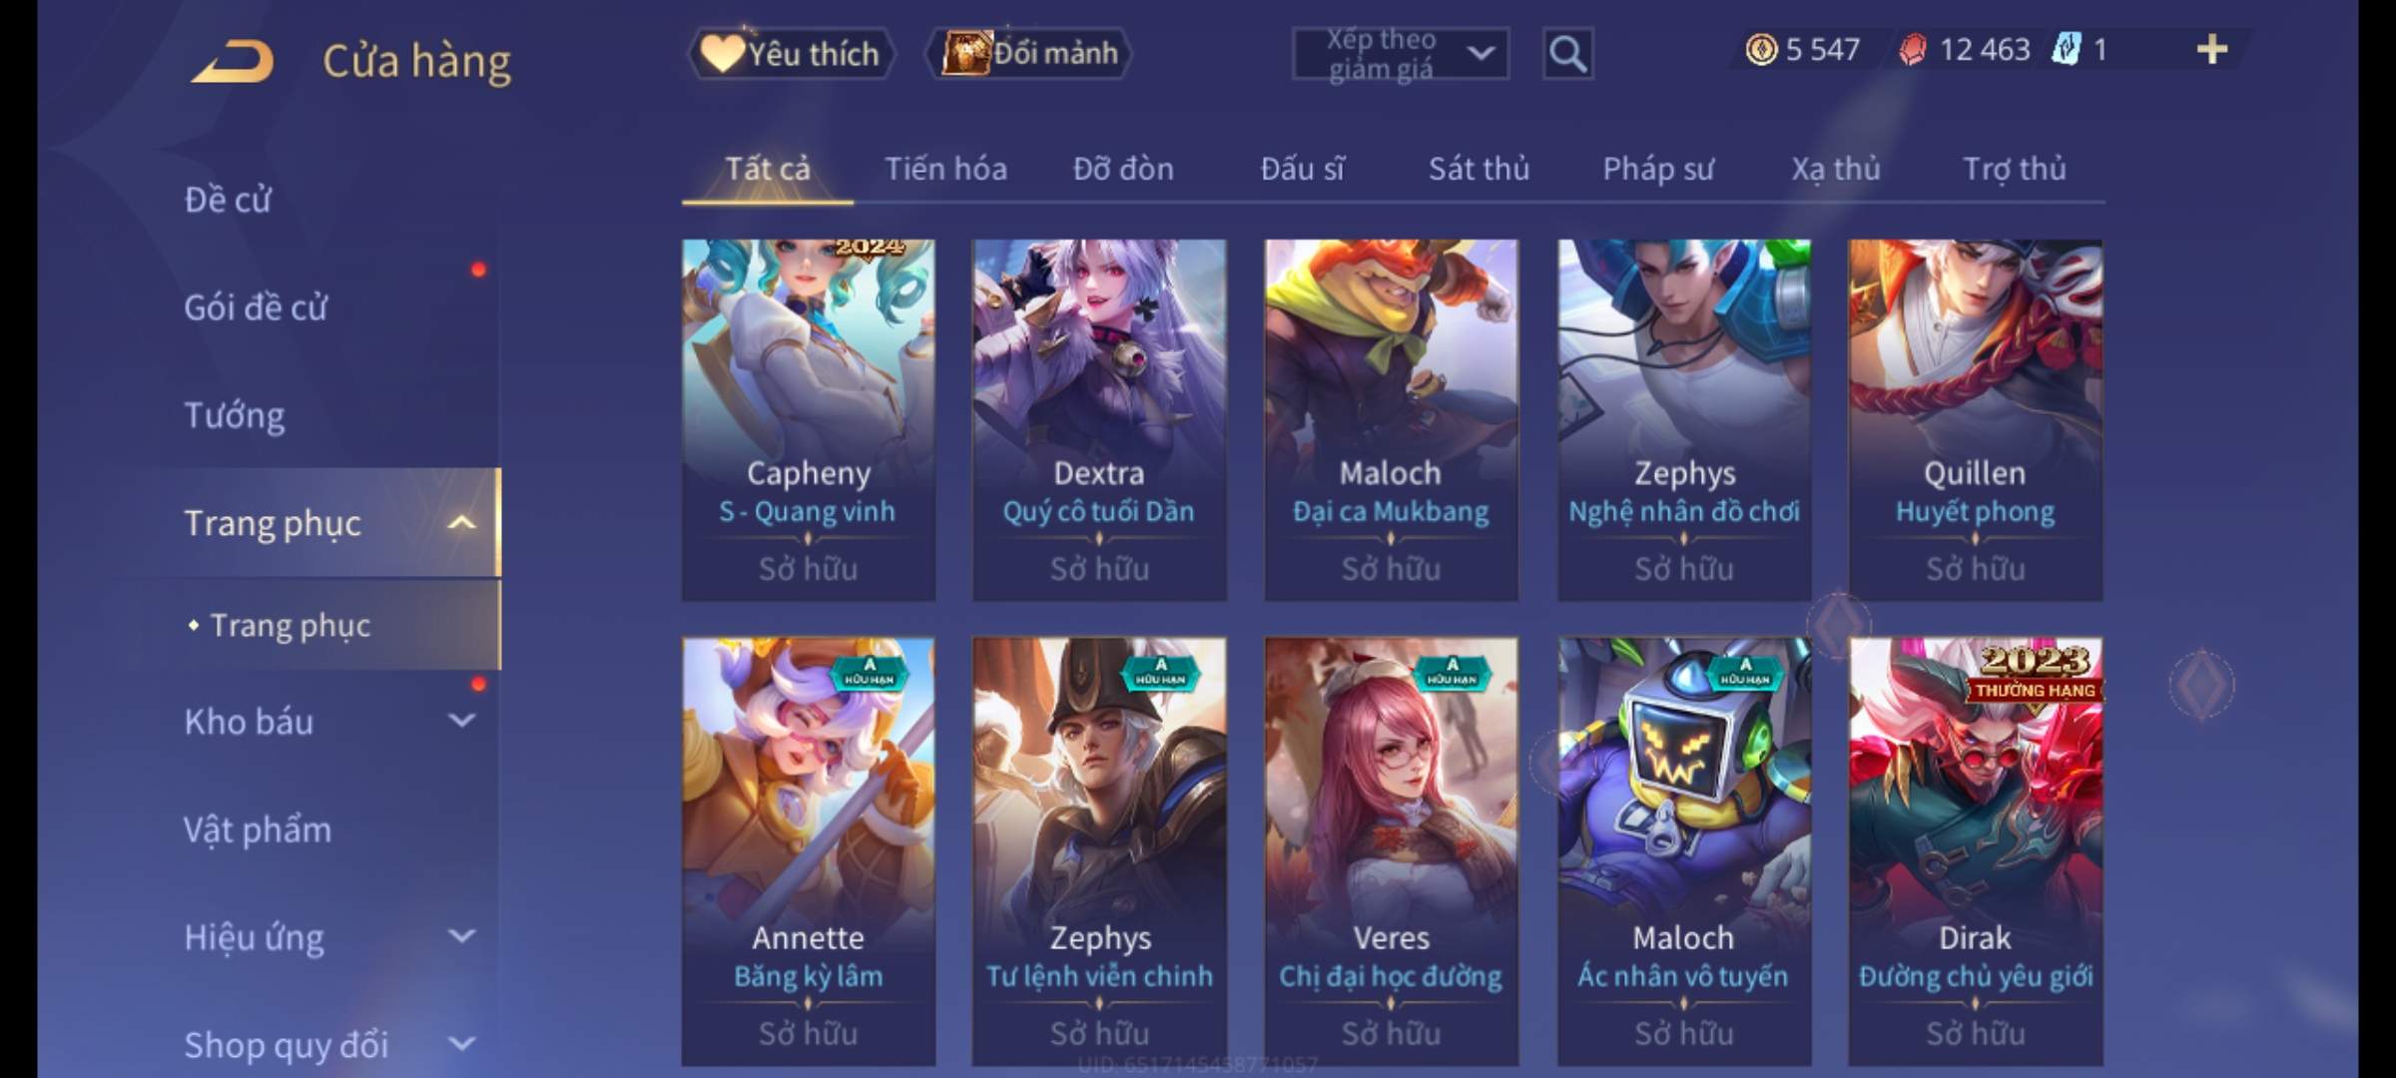
Task: Switch to the Pháp sư tab
Action: point(1658,169)
